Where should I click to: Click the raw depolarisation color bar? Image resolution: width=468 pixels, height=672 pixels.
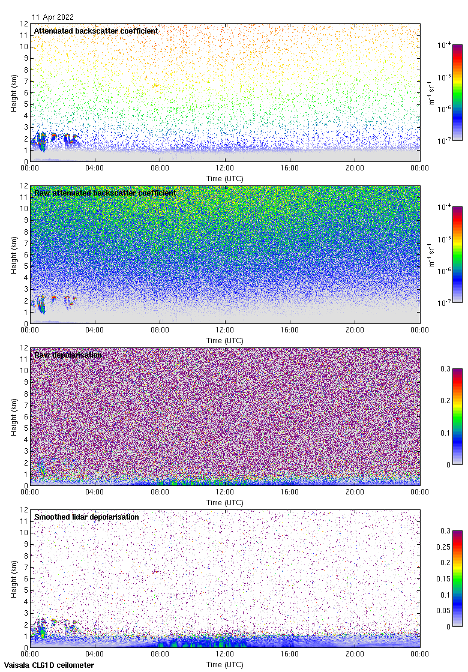[x=457, y=416]
